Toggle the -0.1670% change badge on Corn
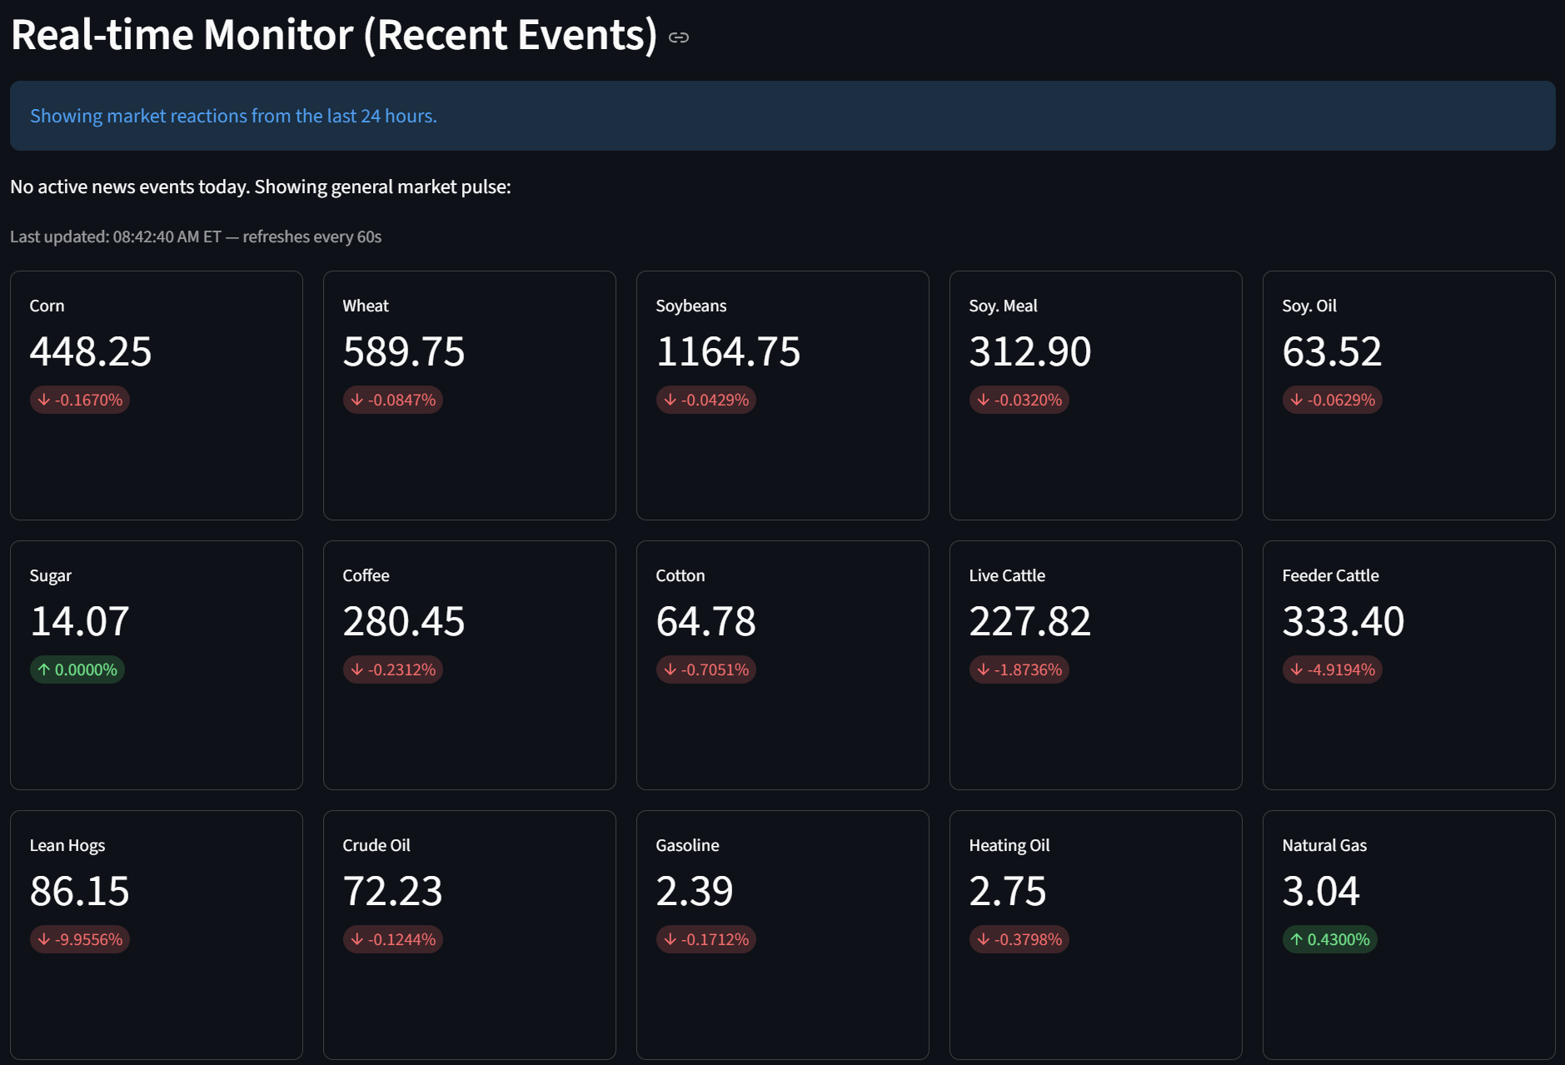 click(x=80, y=400)
